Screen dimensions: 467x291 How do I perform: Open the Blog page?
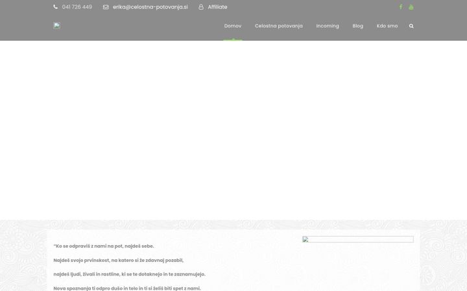pos(357,26)
